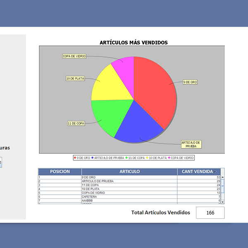Select the yellow 10 DE PLATA slice
Viewport: 248px width, 248px height.
[108, 84]
